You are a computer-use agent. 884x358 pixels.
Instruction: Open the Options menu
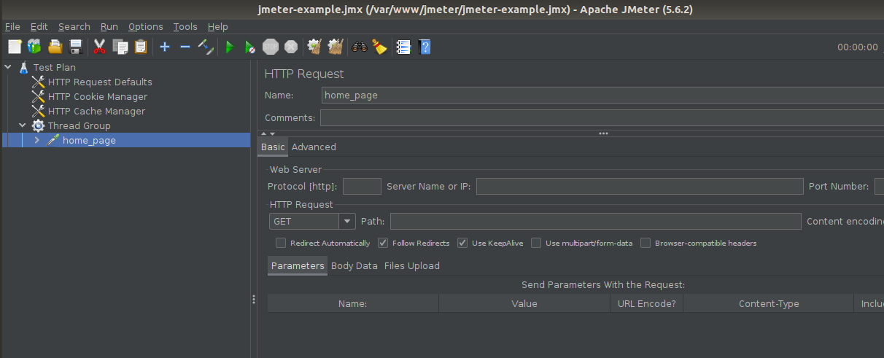tap(146, 26)
